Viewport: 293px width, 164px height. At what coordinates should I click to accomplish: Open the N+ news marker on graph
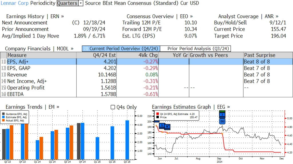pyautogui.click(x=167, y=127)
